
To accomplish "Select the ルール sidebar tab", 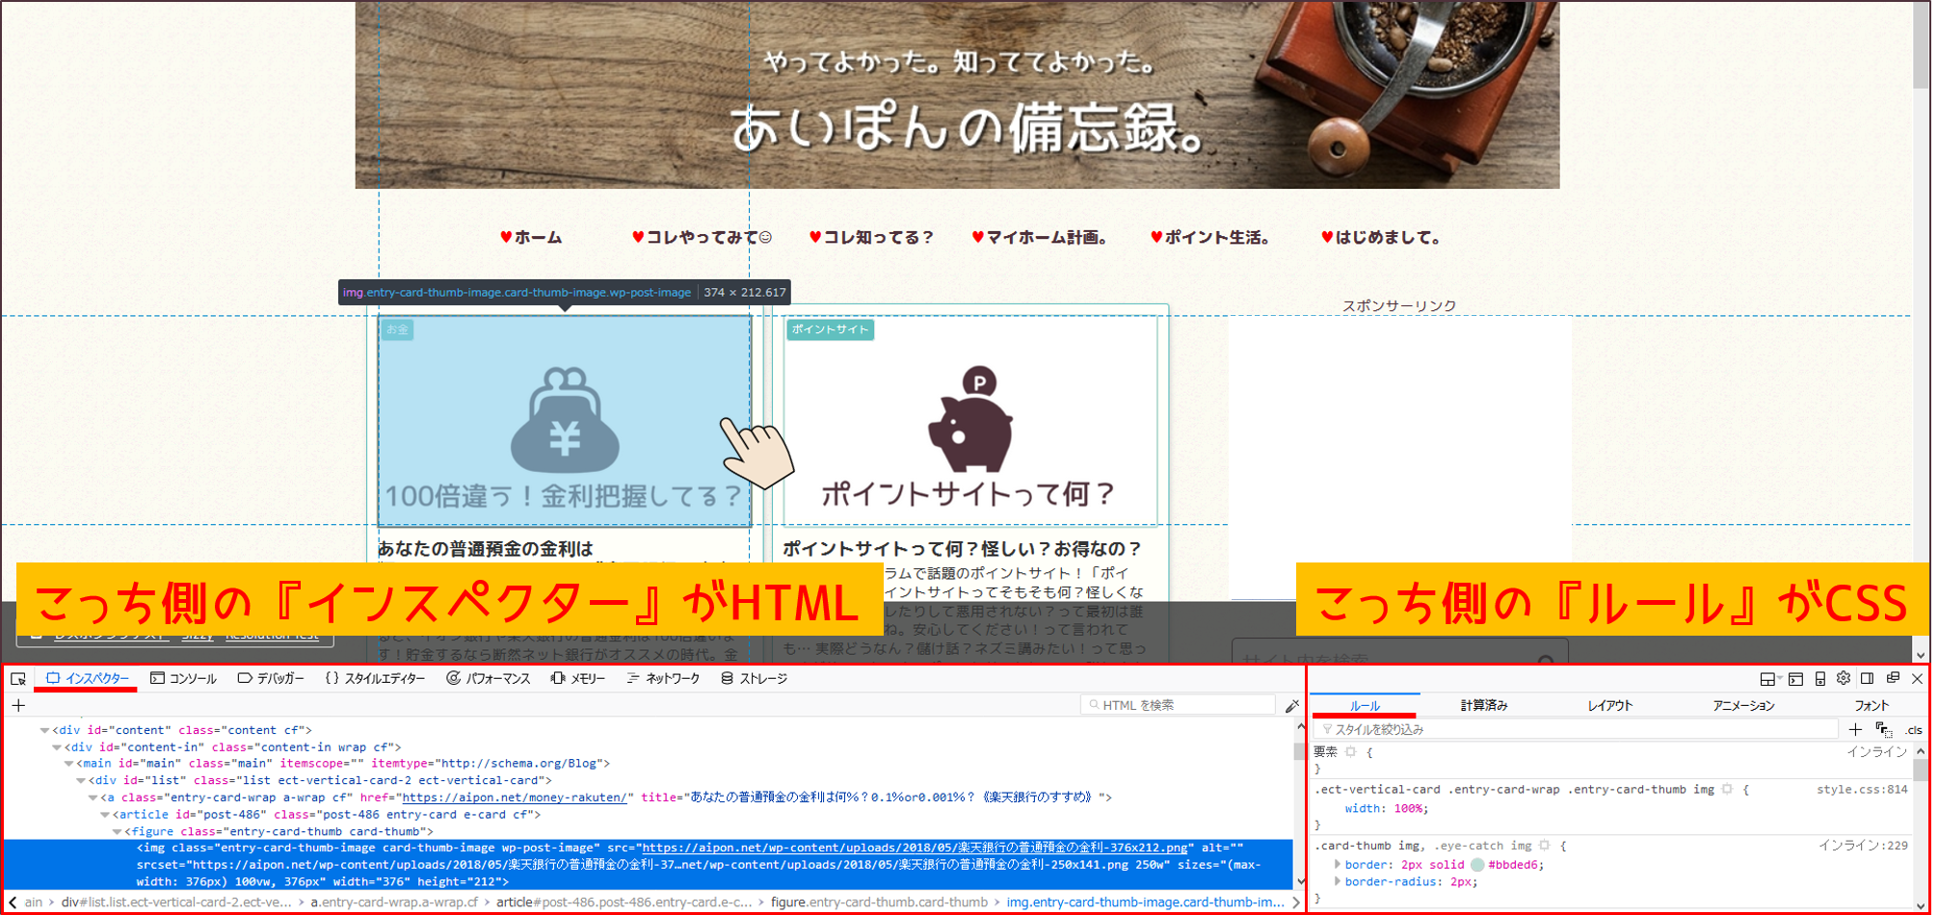I will point(1365,705).
